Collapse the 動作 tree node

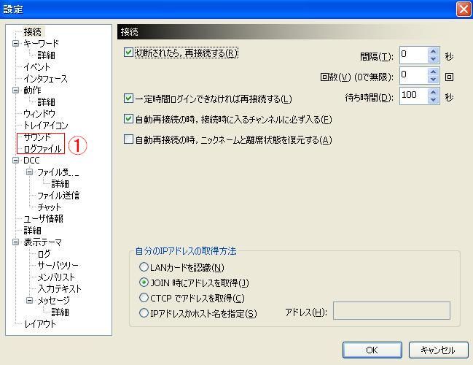(x=16, y=90)
